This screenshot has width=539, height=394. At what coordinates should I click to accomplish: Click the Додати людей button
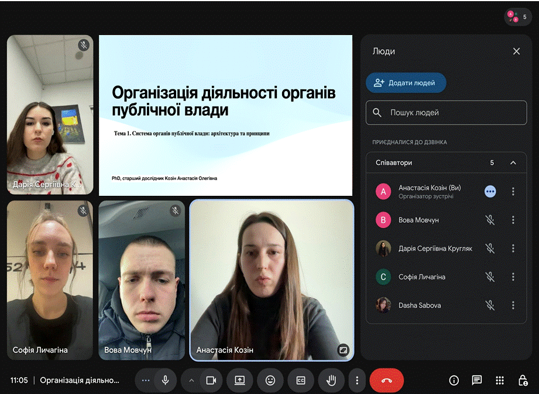tap(406, 83)
